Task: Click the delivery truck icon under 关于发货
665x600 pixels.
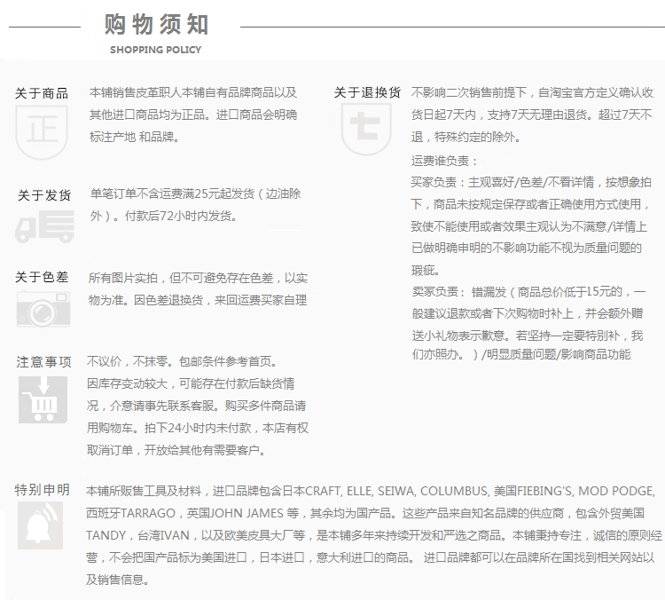Action: 44,227
